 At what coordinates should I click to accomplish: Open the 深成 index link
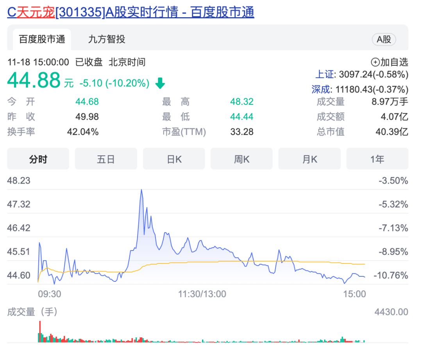pos(322,90)
